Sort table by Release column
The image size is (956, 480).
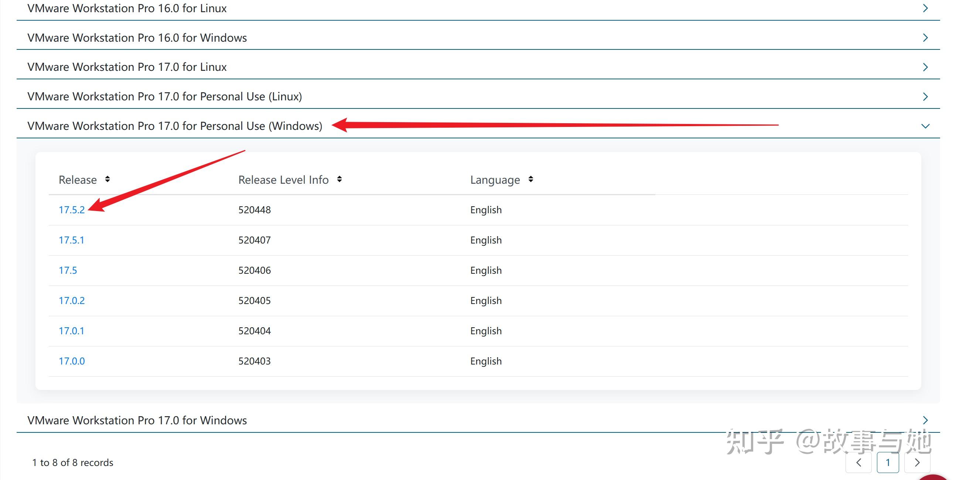(x=107, y=179)
